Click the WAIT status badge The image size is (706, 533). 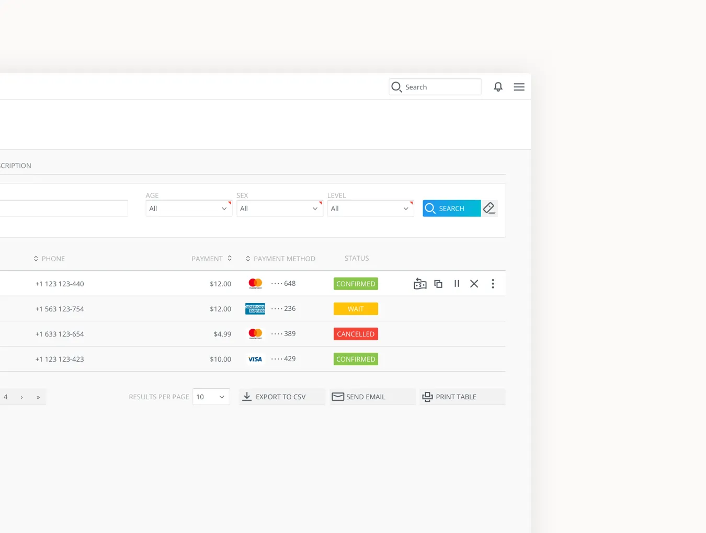(356, 309)
